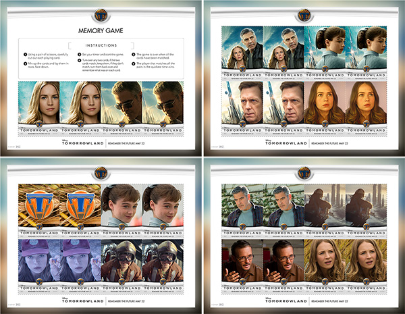Select the 'Using a pair of scissors' instruction
Viewport: 405px width, 314px height.
pyautogui.click(x=49, y=56)
